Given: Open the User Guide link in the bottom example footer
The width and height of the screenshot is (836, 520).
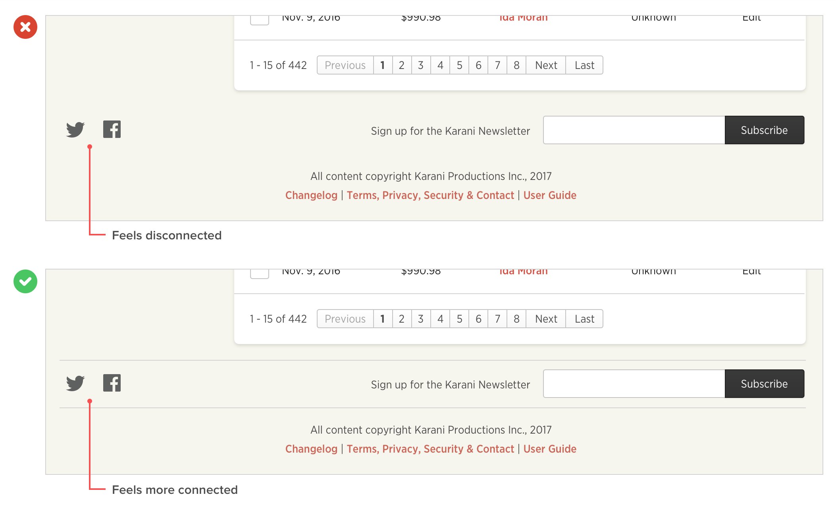Looking at the screenshot, I should coord(550,449).
